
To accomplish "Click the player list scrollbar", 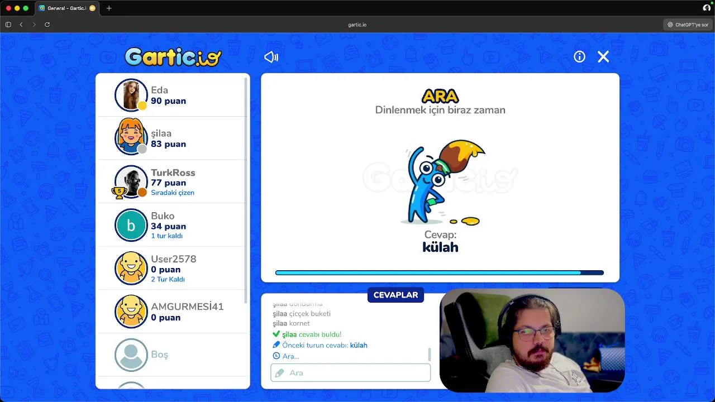I will pos(246,190).
